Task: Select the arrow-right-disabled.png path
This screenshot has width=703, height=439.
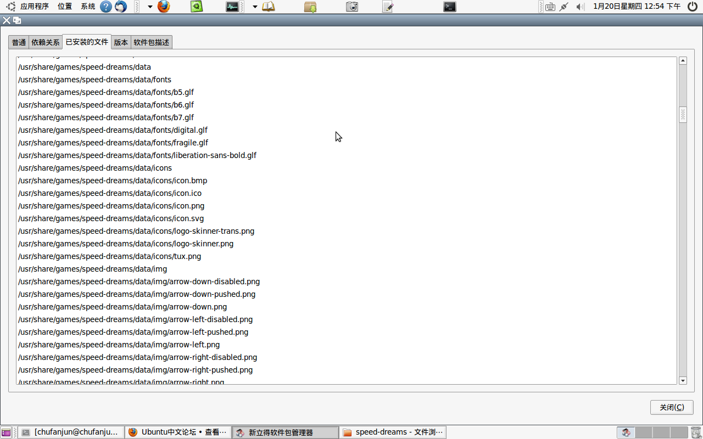Action: pyautogui.click(x=137, y=357)
